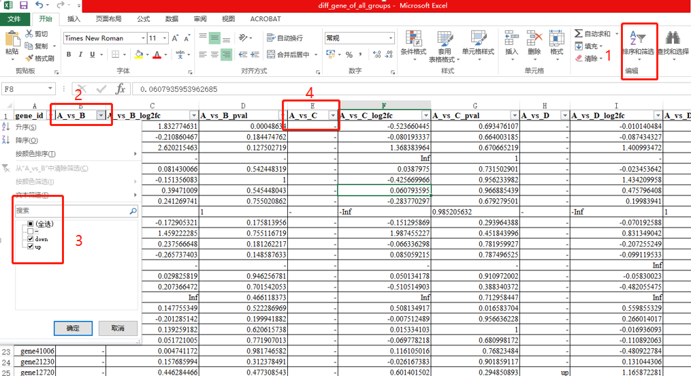Click the decrease decimal icon
Viewport: 691px width, 376px height.
(x=389, y=54)
